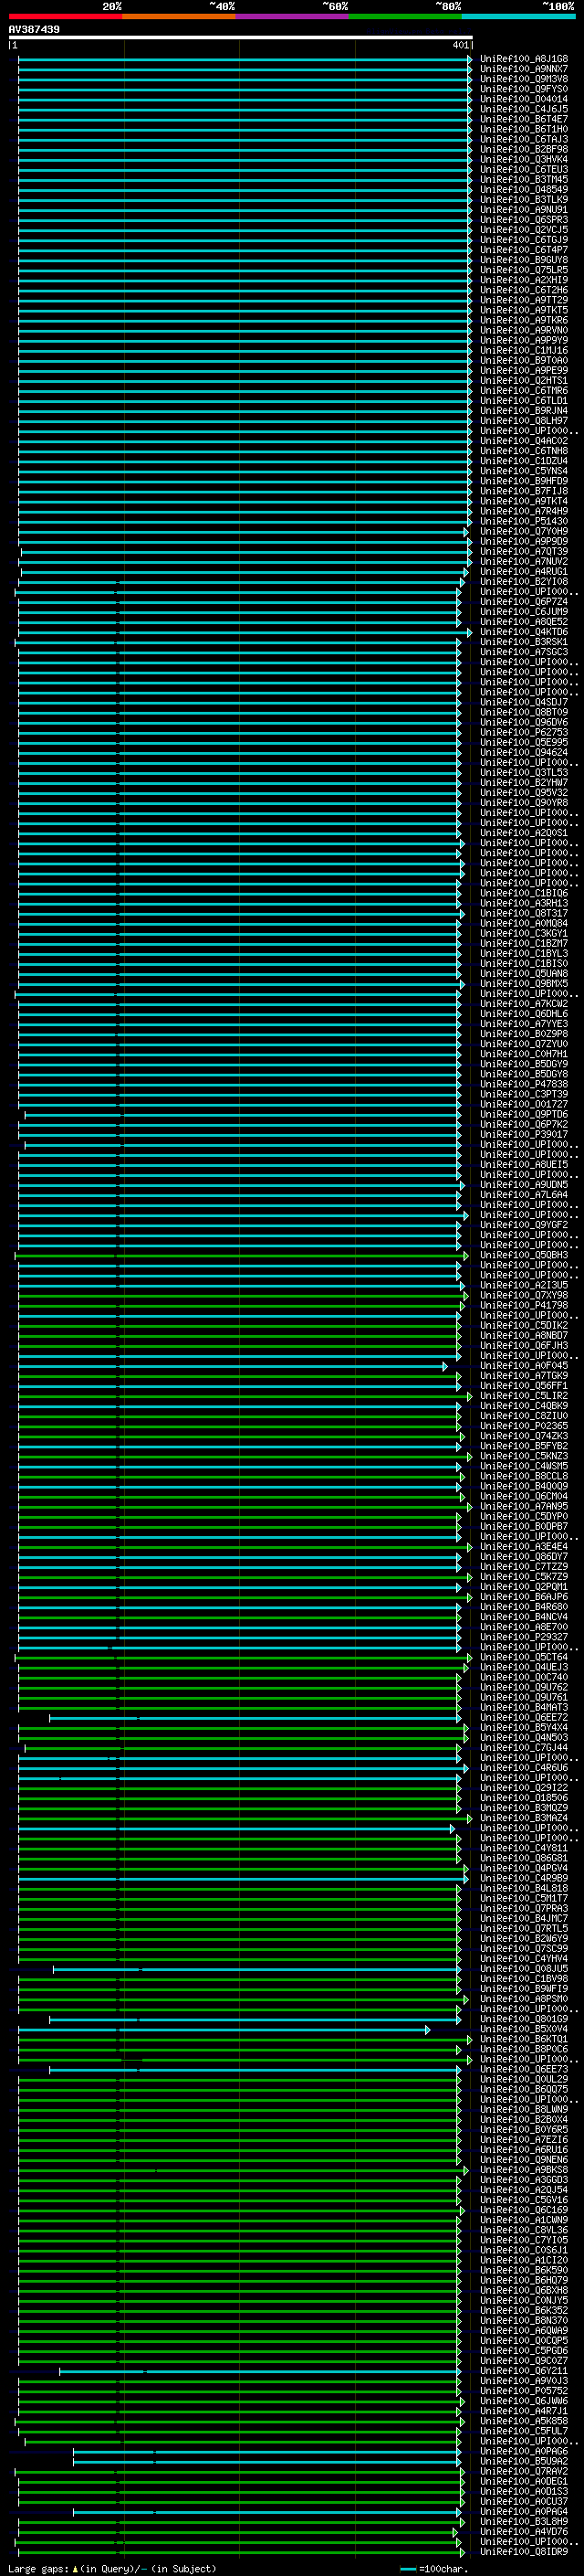Click the cyan ~100% identity legend segment

(x=519, y=16)
